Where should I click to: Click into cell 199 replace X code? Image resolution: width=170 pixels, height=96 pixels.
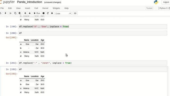(x=93, y=27)
